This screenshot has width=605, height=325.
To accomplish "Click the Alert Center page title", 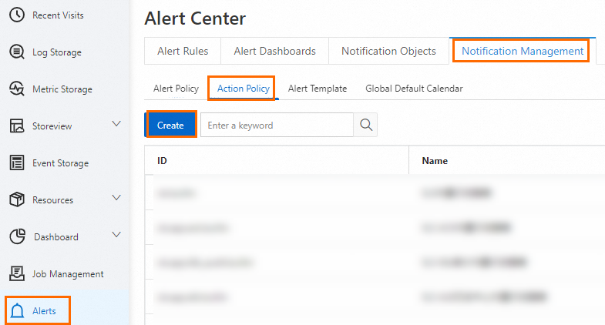I will (x=195, y=18).
